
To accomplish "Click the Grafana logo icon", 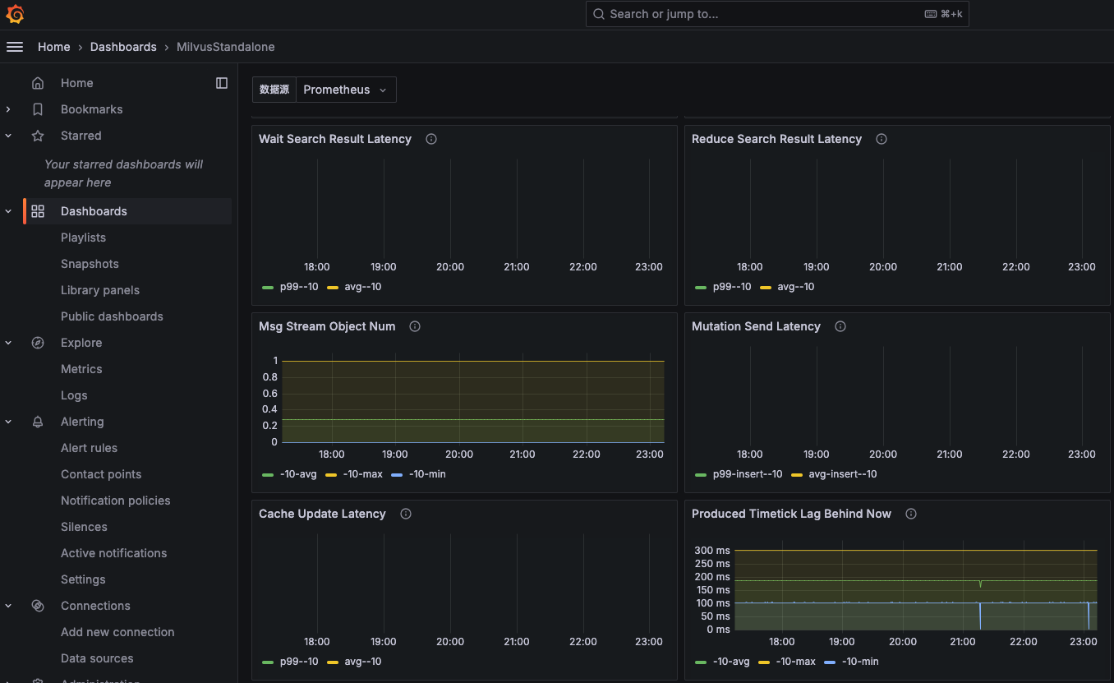I will [15, 15].
